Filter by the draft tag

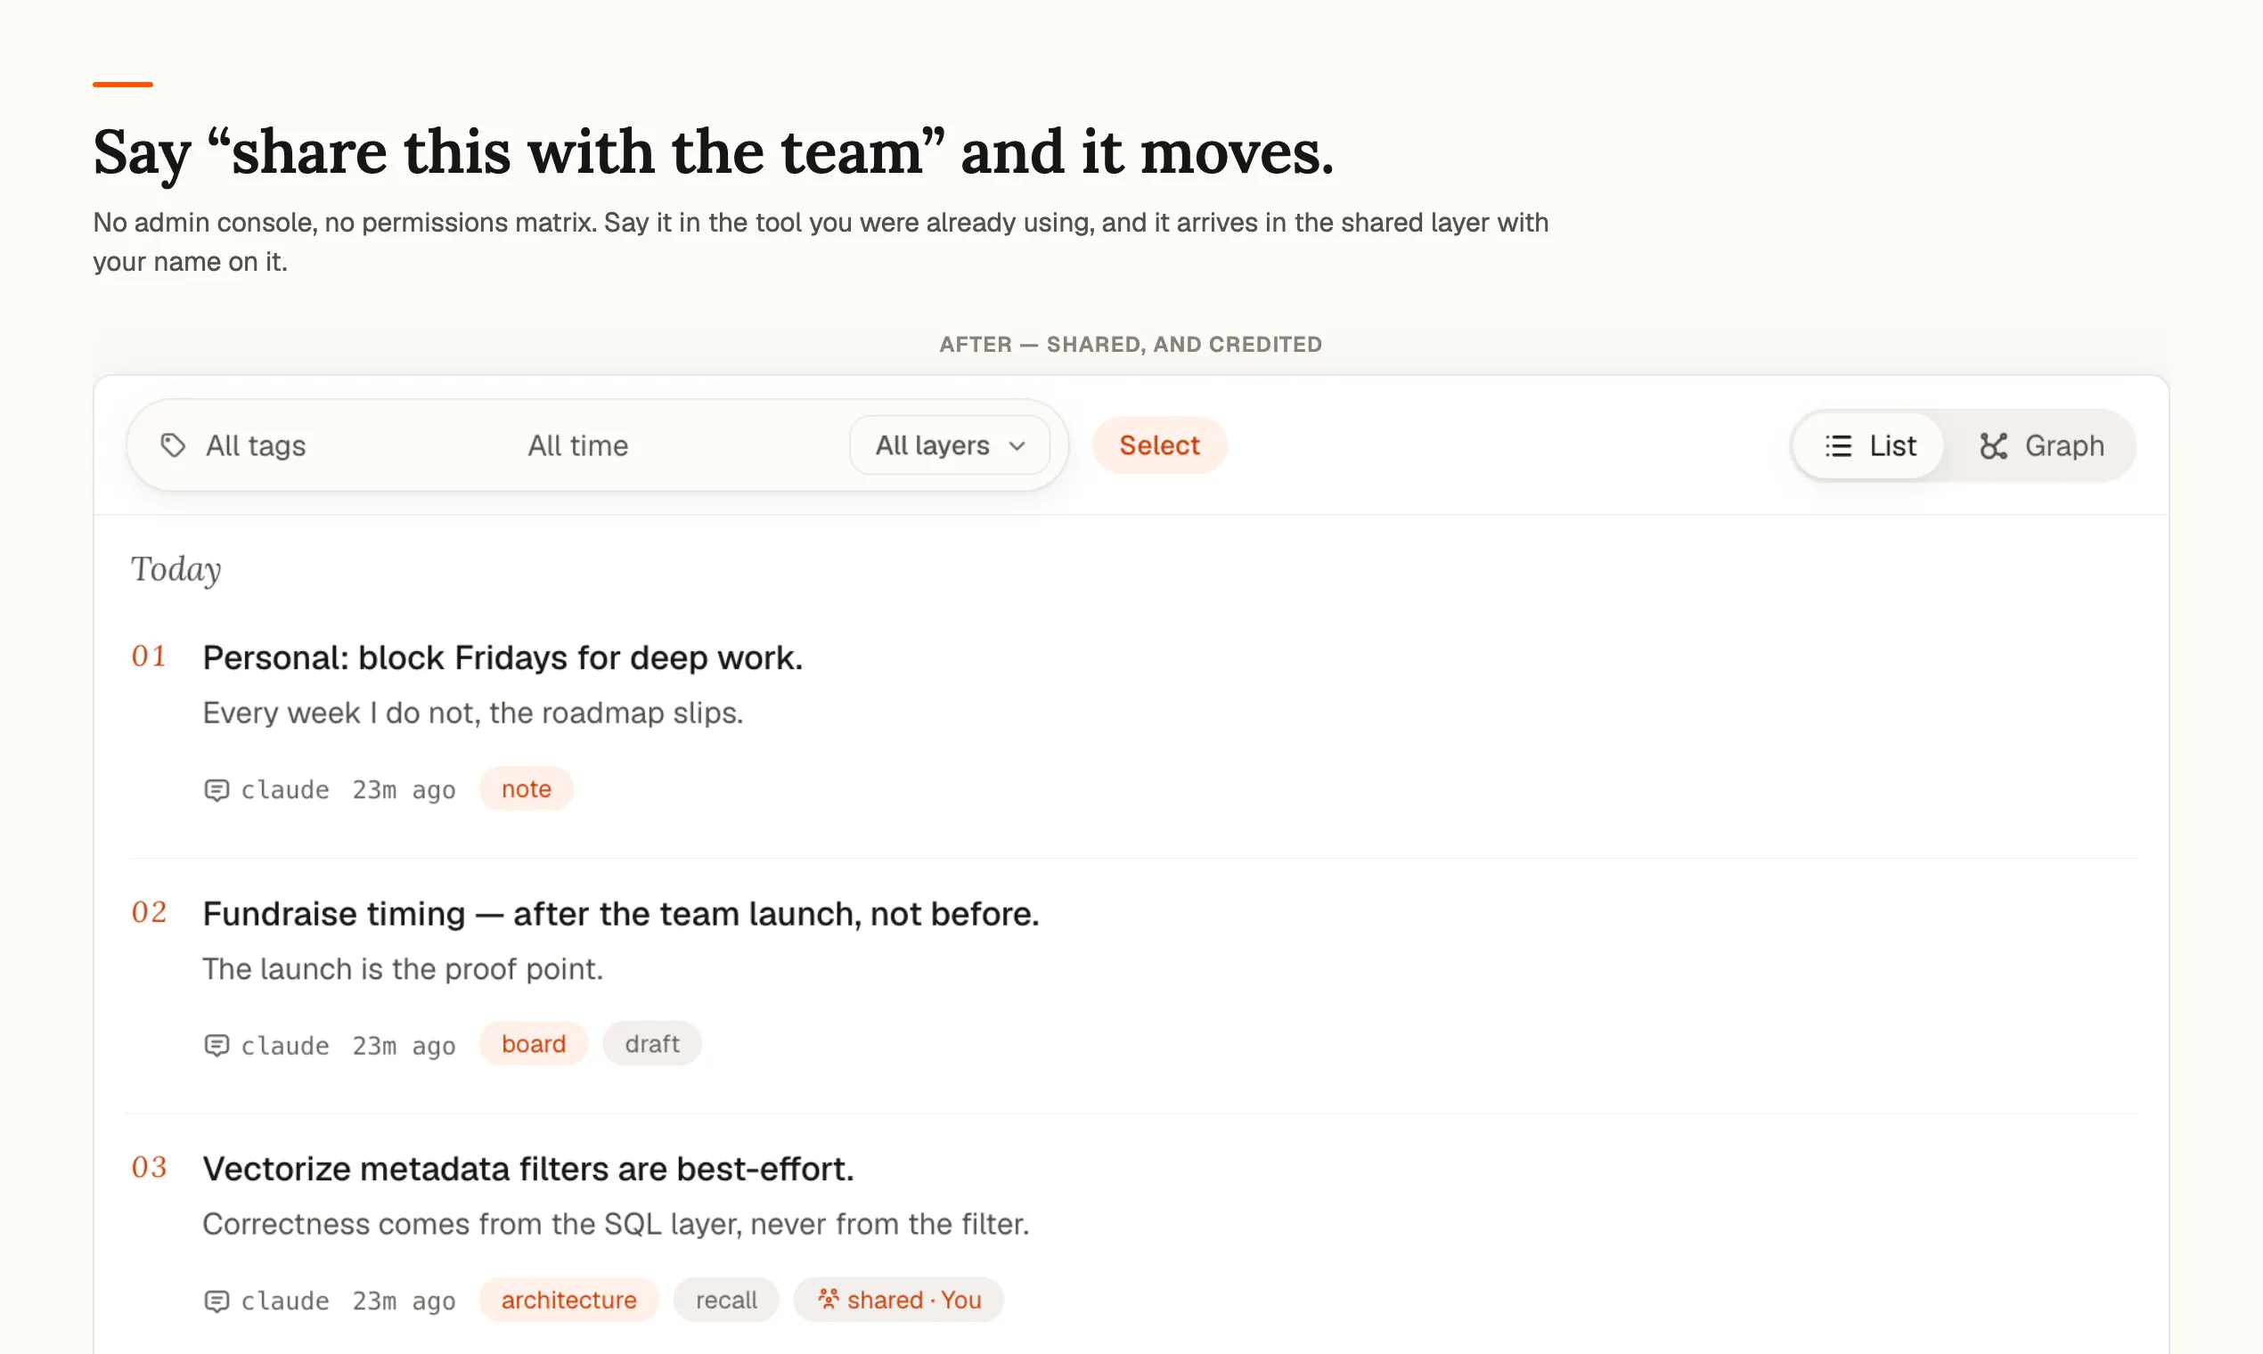pos(652,1044)
